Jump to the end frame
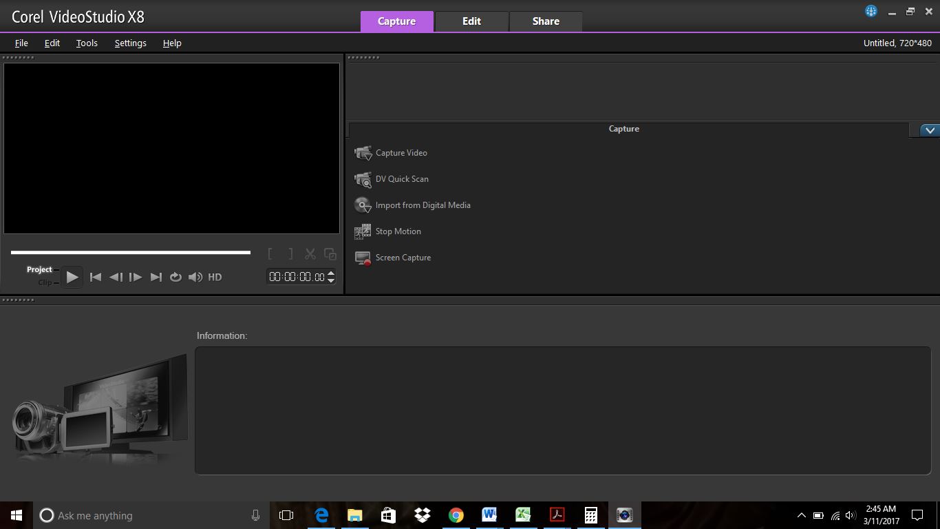The height and width of the screenshot is (529, 940). tap(156, 277)
